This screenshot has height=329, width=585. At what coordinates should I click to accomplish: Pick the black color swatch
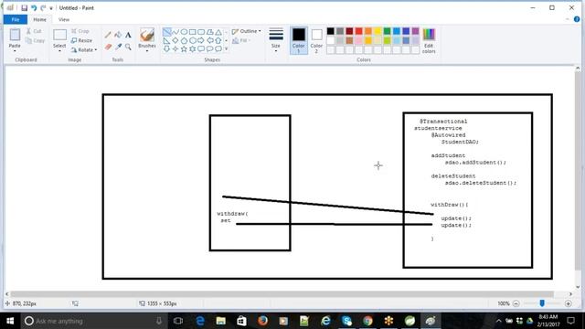tap(331, 31)
